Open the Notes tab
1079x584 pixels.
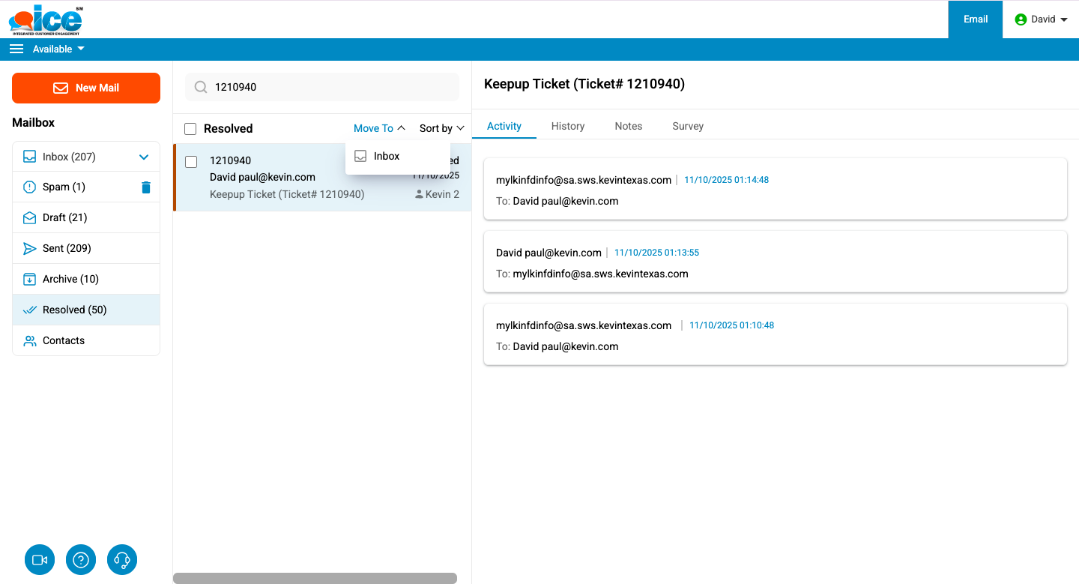pos(628,126)
